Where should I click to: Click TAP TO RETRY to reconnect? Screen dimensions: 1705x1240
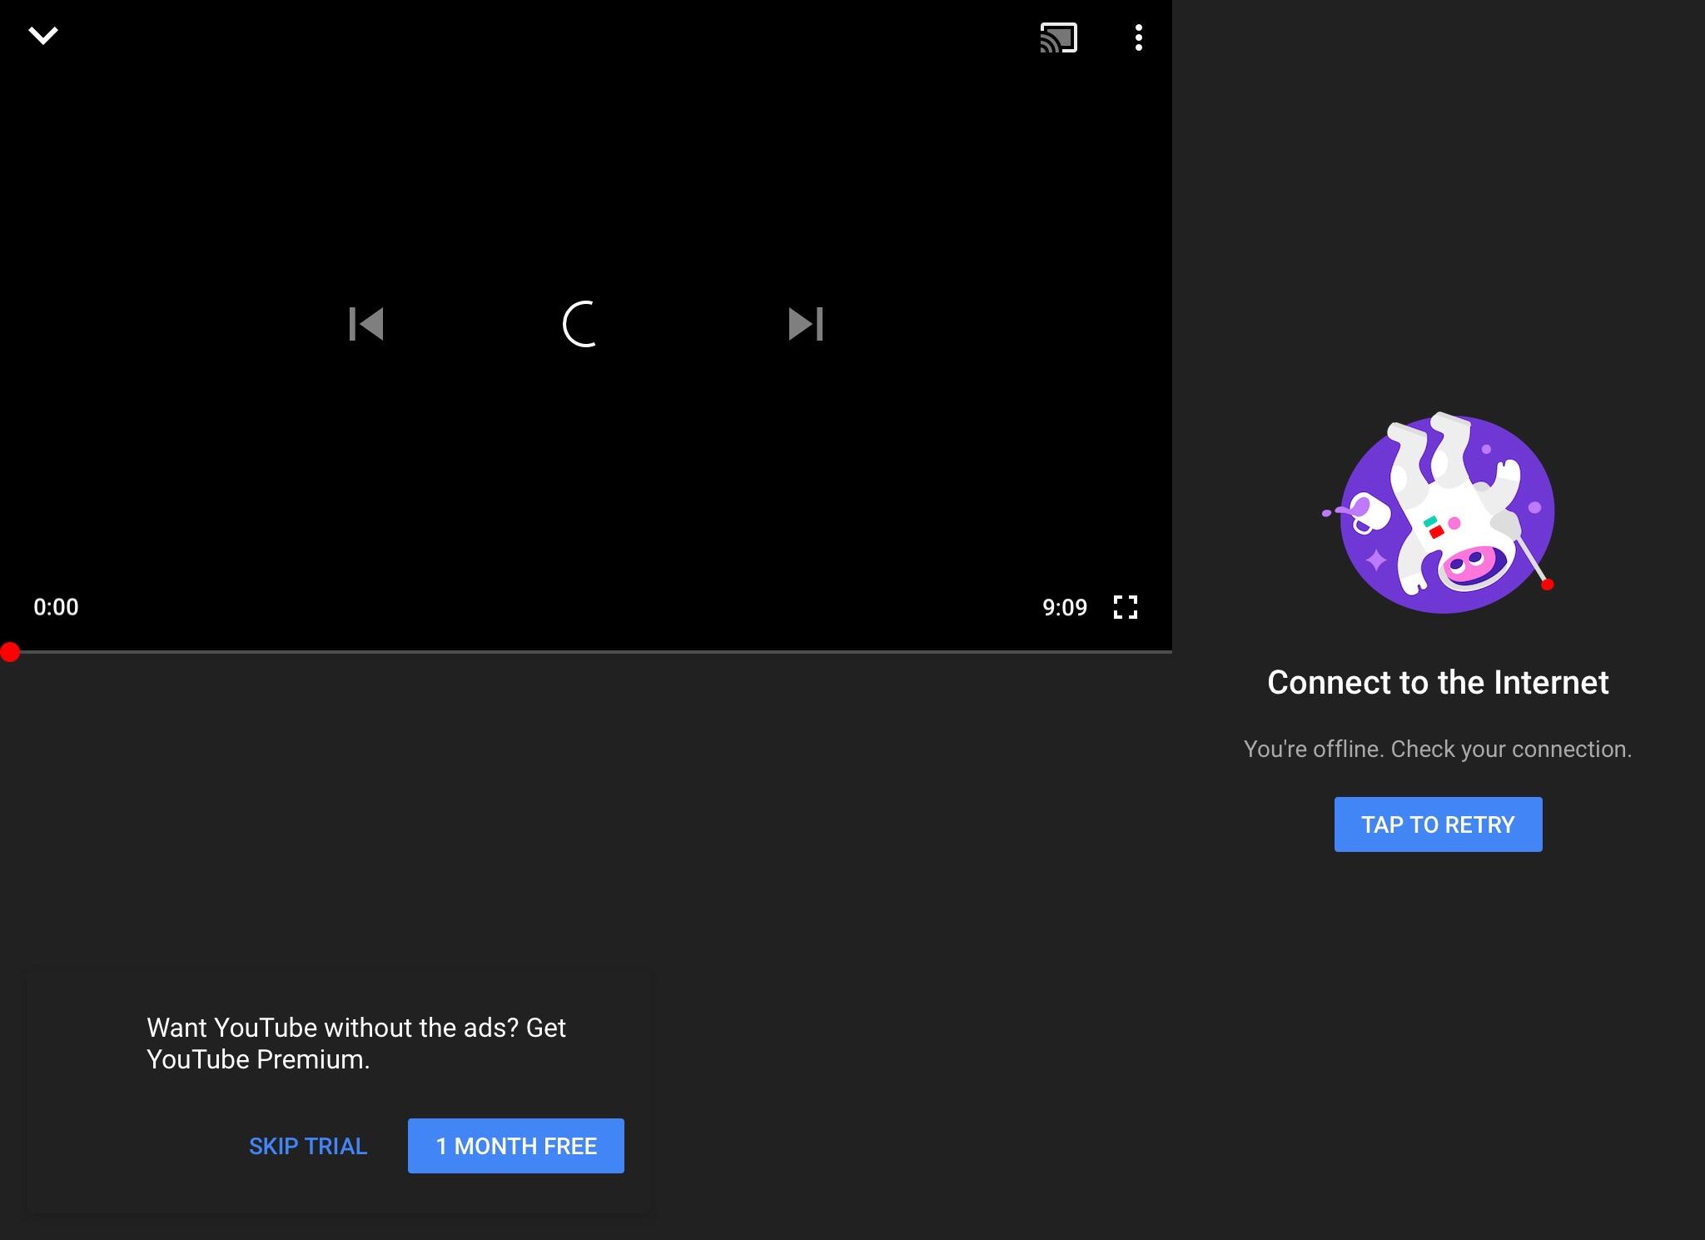pos(1438,824)
